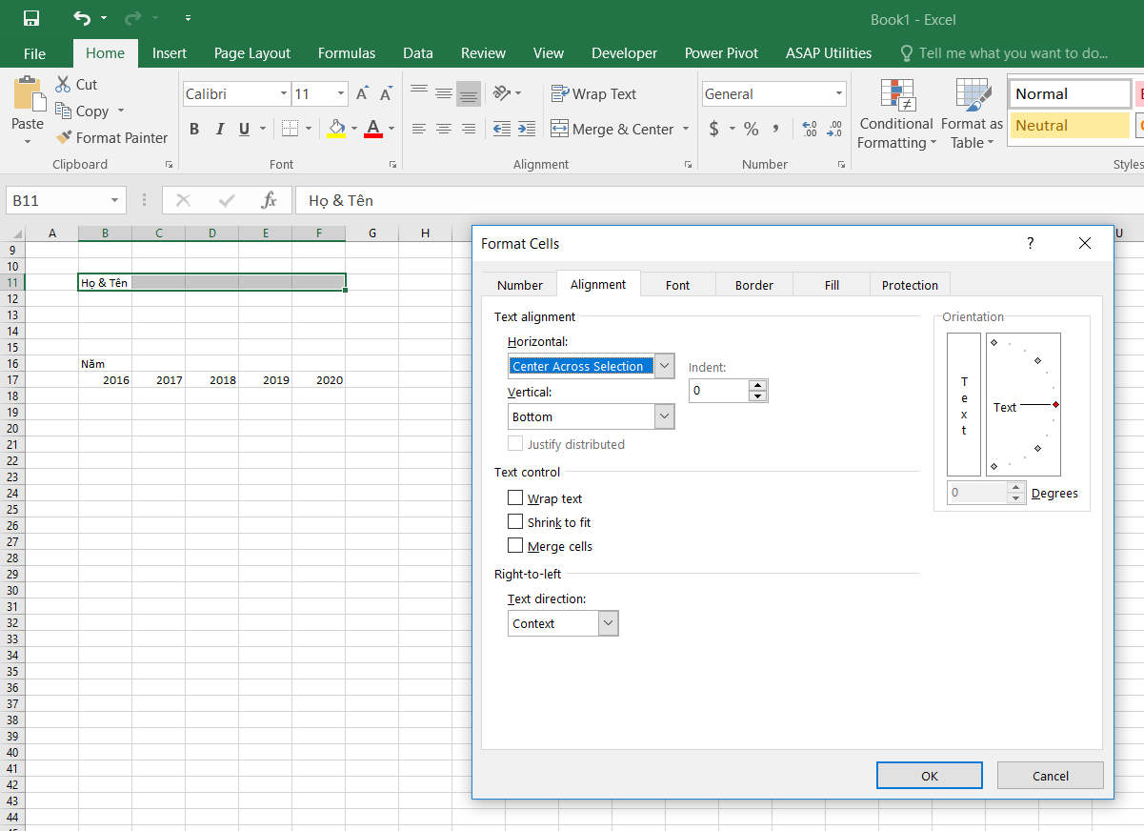Bottom align cell contents
This screenshot has height=831, width=1144.
pos(469,93)
